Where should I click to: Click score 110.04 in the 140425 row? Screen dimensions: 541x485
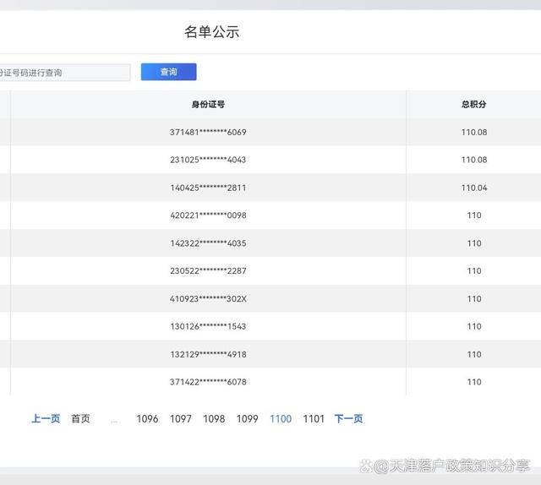(x=474, y=188)
